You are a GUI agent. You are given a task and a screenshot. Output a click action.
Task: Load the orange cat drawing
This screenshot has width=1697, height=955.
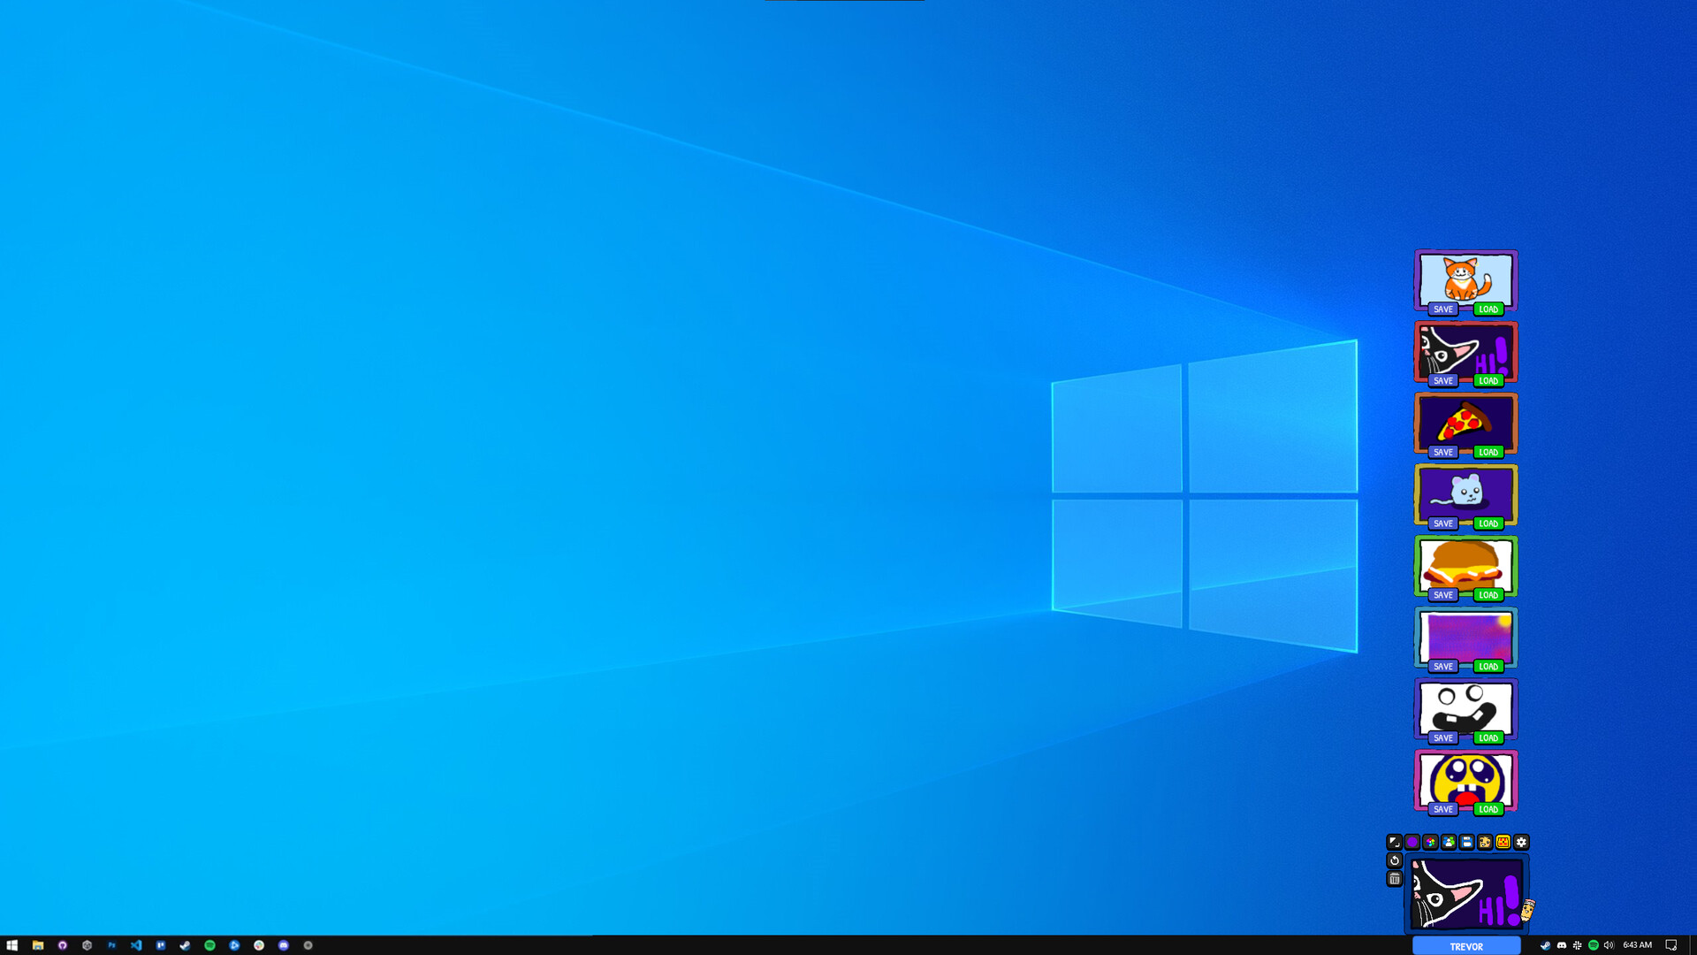coord(1488,309)
